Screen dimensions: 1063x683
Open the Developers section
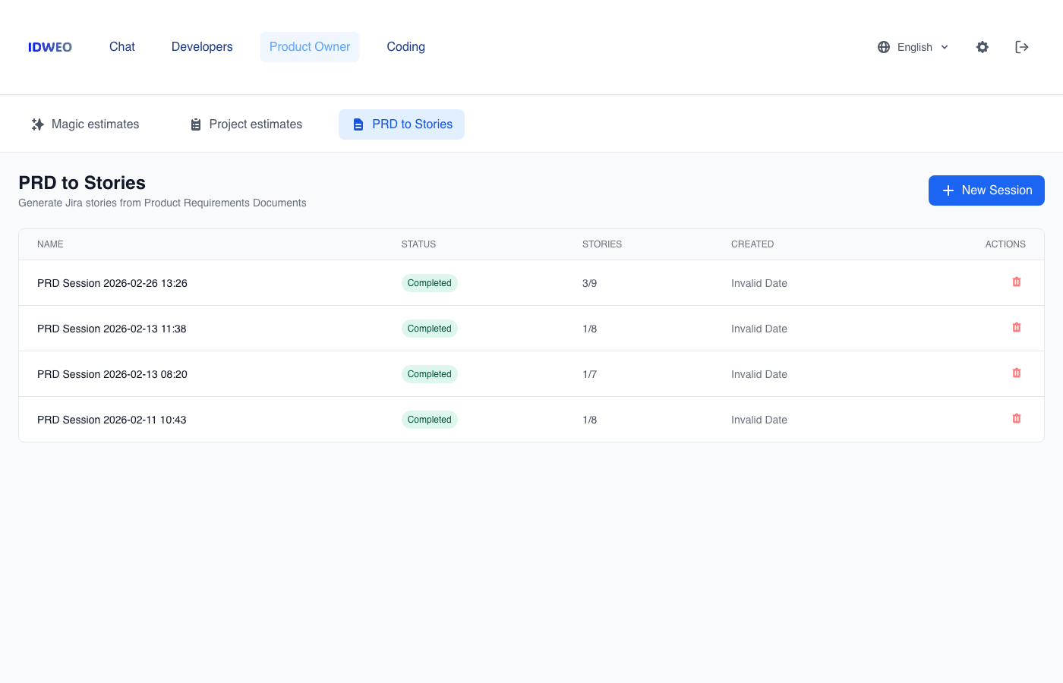(x=201, y=46)
